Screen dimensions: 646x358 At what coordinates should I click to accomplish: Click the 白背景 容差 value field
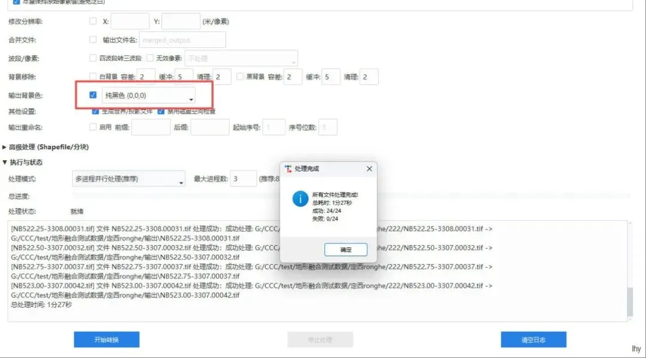click(145, 77)
